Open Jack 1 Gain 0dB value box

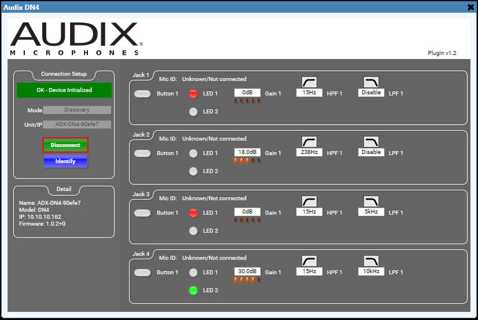coord(247,93)
